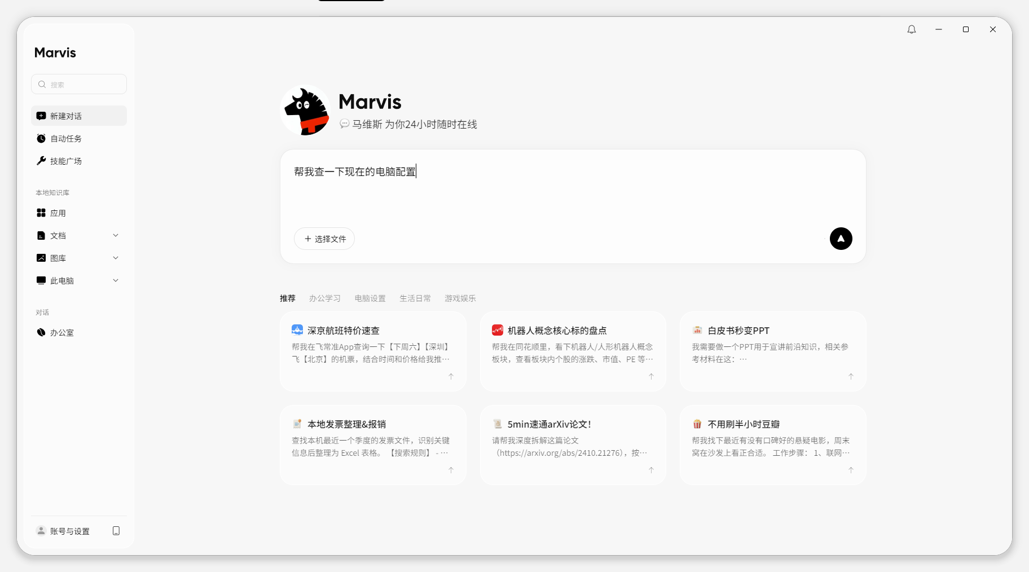Click the send arrow button
The image size is (1029, 572).
point(841,239)
